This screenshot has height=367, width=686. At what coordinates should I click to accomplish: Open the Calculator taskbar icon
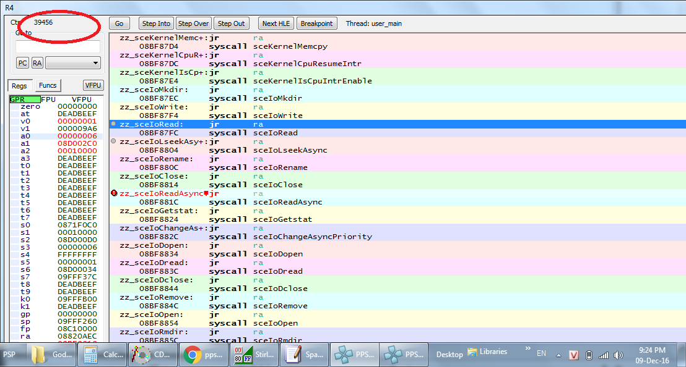pos(101,355)
